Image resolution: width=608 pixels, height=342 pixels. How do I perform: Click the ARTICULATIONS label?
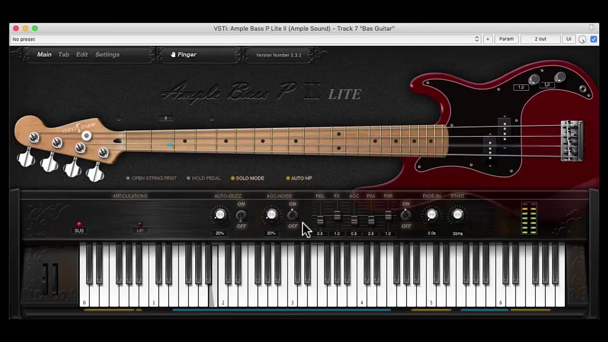130,196
